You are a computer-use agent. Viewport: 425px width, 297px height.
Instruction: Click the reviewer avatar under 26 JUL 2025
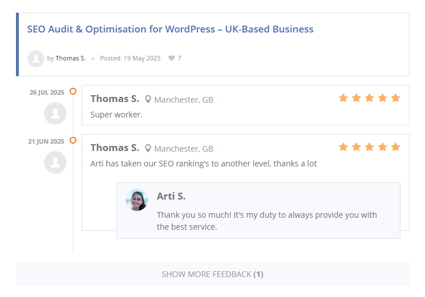pyautogui.click(x=55, y=113)
